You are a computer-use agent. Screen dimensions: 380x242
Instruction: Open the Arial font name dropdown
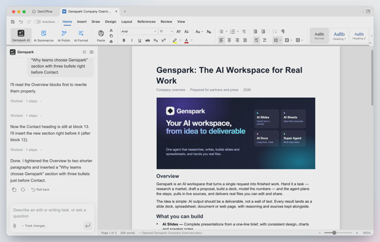click(x=139, y=31)
